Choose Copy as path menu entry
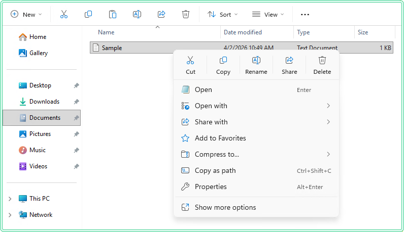The image size is (404, 232). [215, 170]
